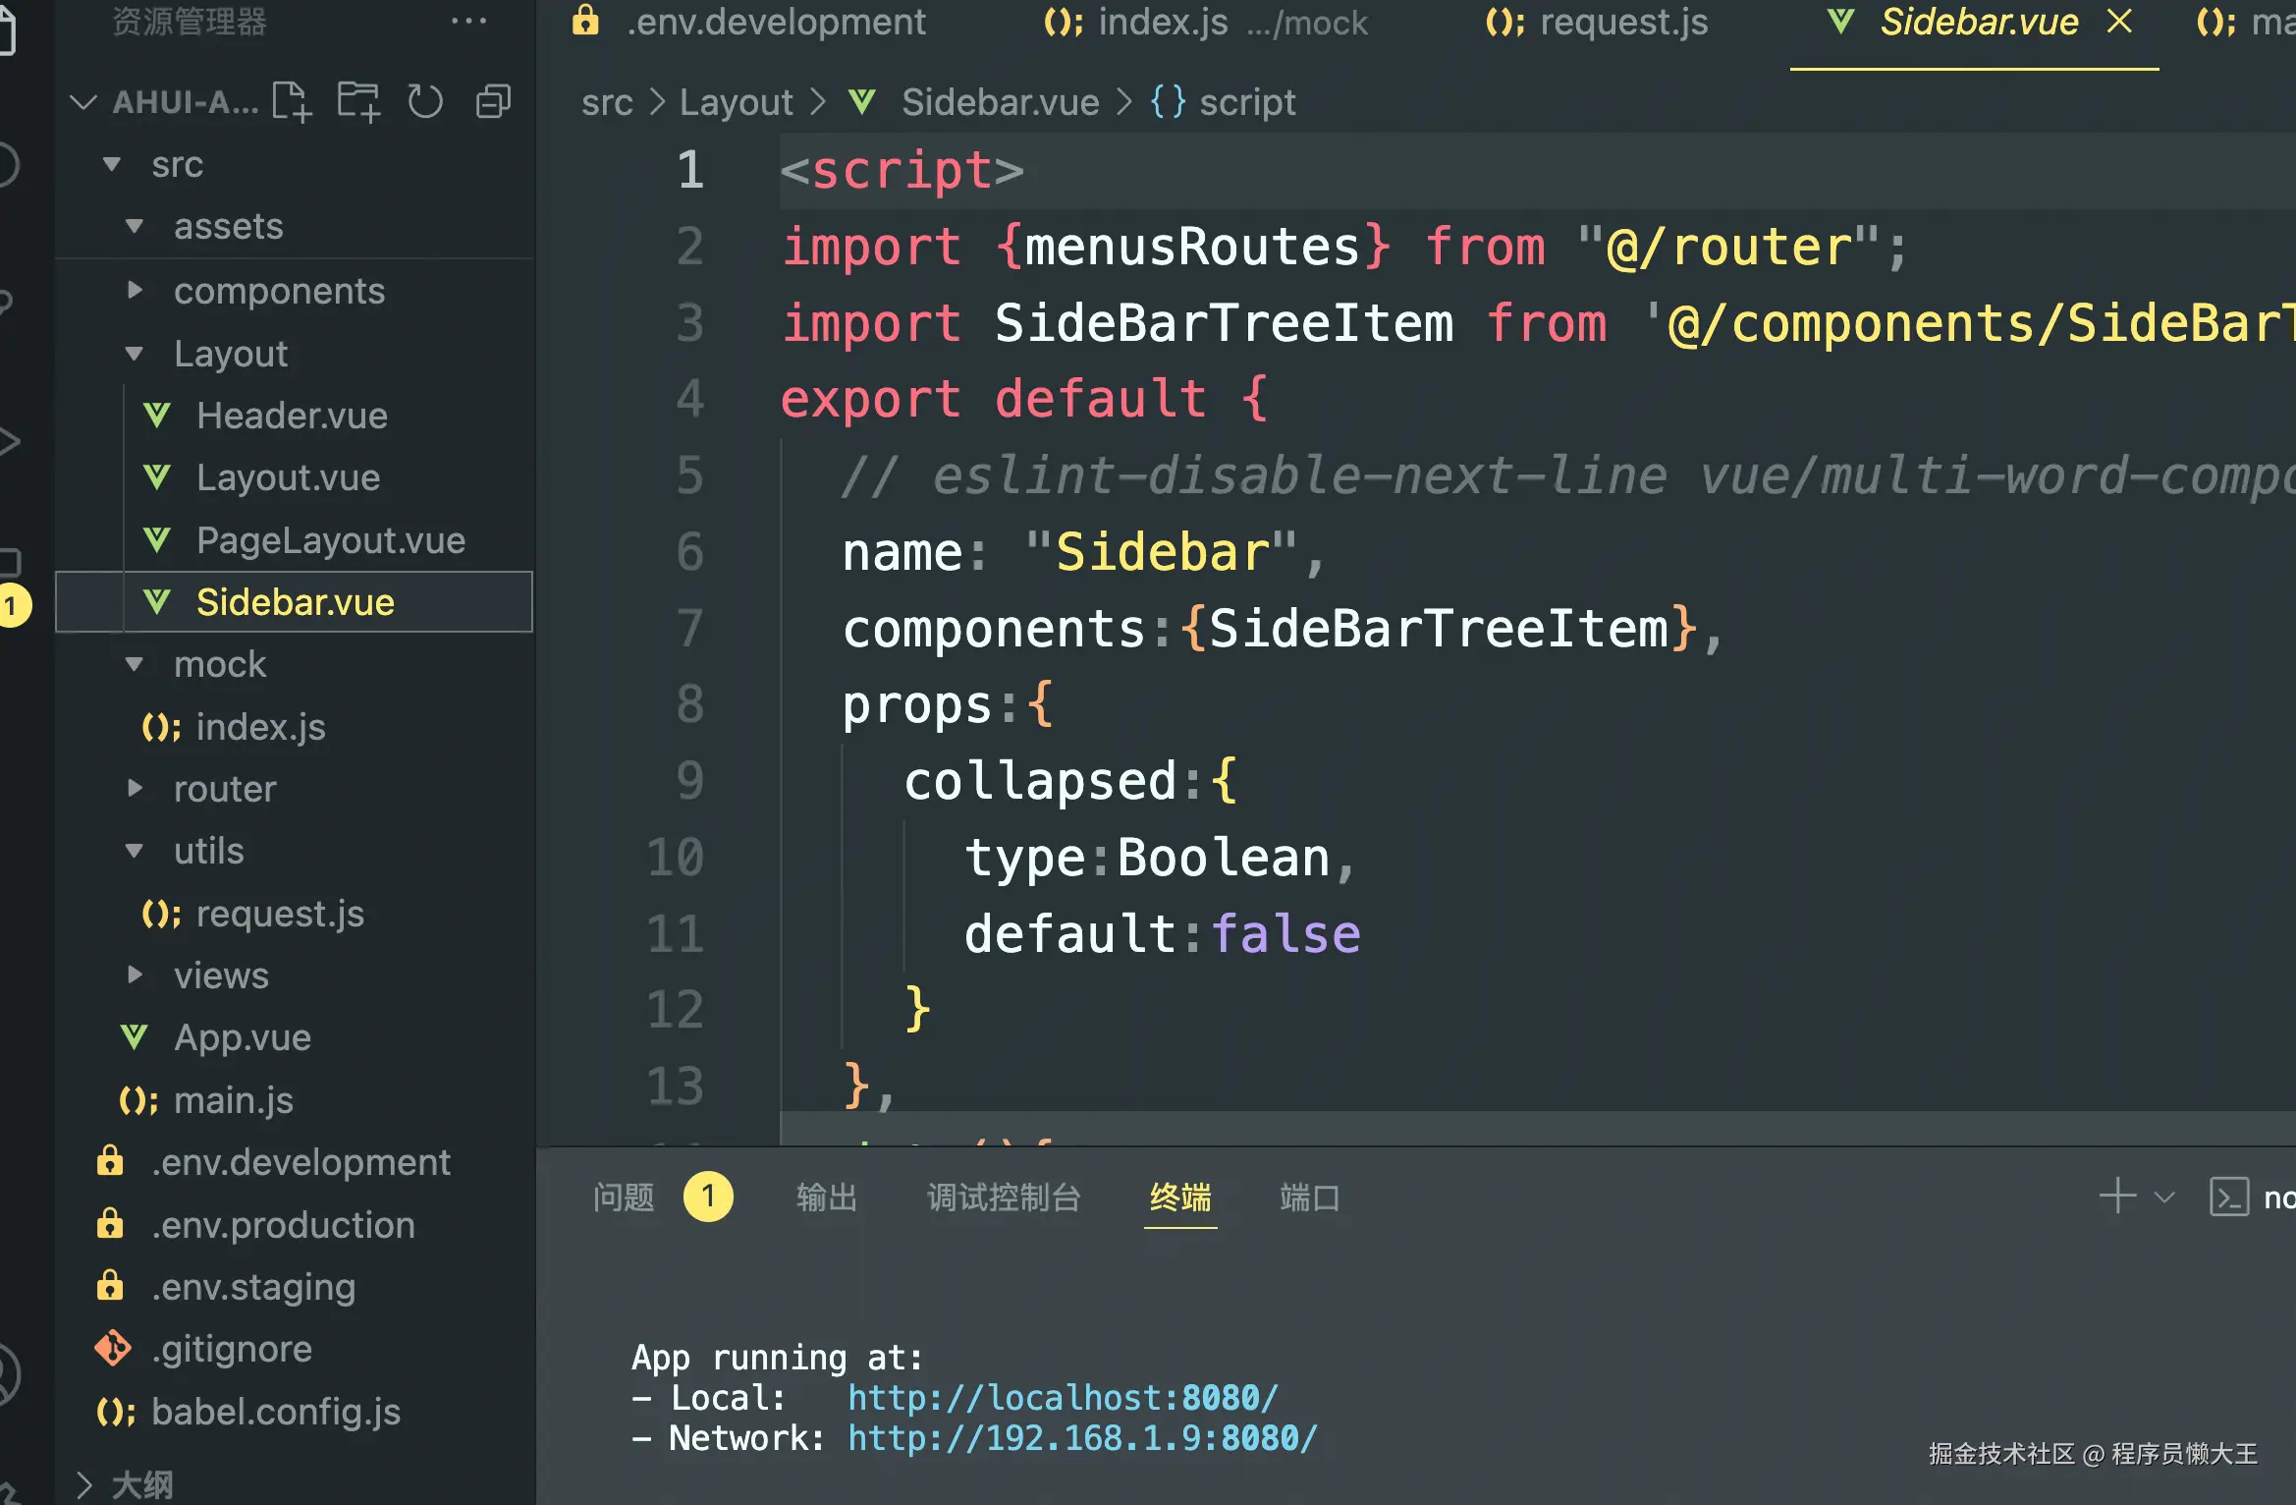Refresh the file explorer
The image size is (2296, 1505).
(x=425, y=102)
